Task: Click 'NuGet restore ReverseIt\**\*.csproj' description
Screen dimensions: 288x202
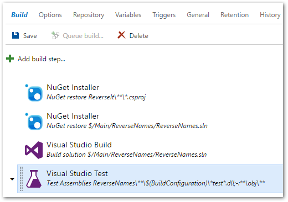Action: coord(96,97)
